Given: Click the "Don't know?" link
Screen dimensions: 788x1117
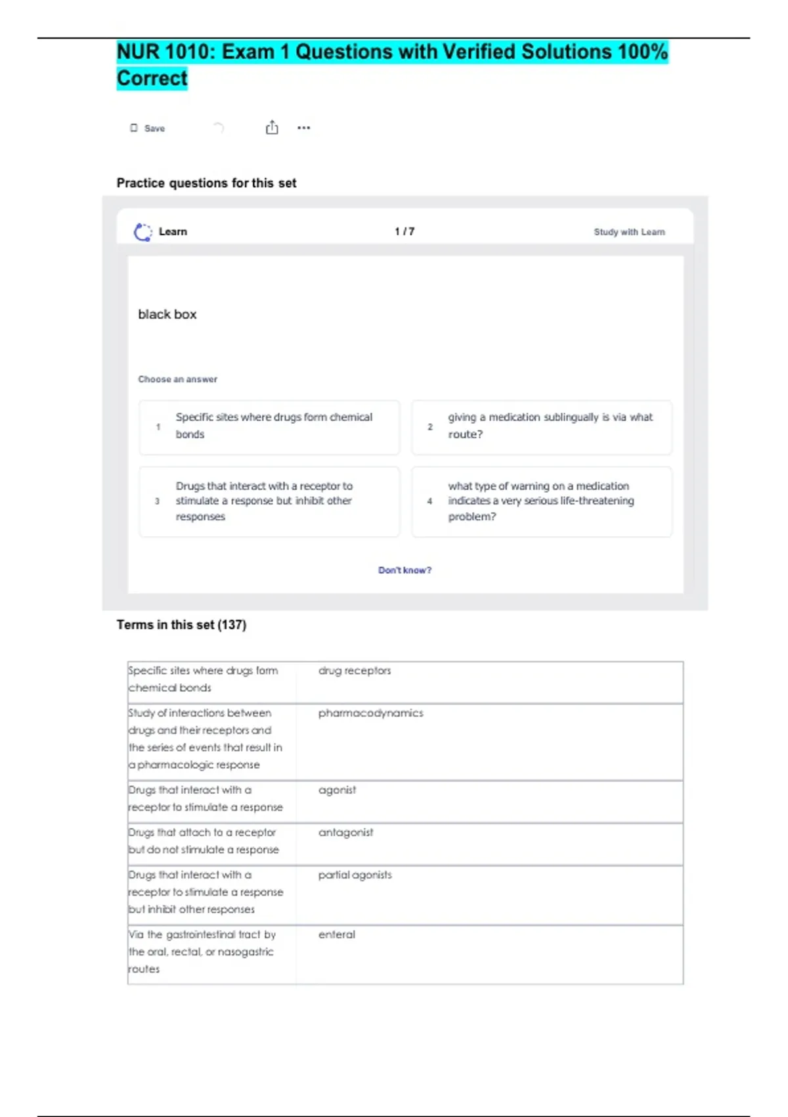Looking at the screenshot, I should click(x=405, y=570).
